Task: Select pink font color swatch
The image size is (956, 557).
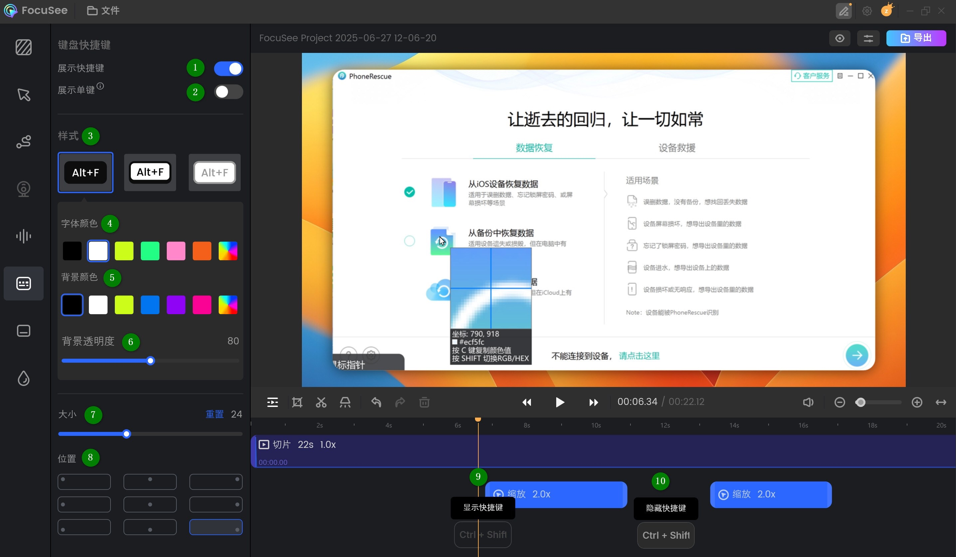Action: pyautogui.click(x=176, y=251)
